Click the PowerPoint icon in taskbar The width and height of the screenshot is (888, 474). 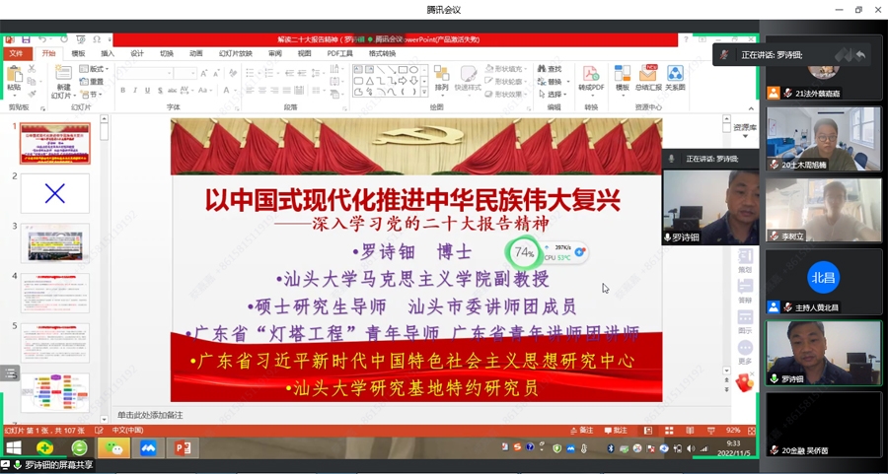pyautogui.click(x=183, y=448)
